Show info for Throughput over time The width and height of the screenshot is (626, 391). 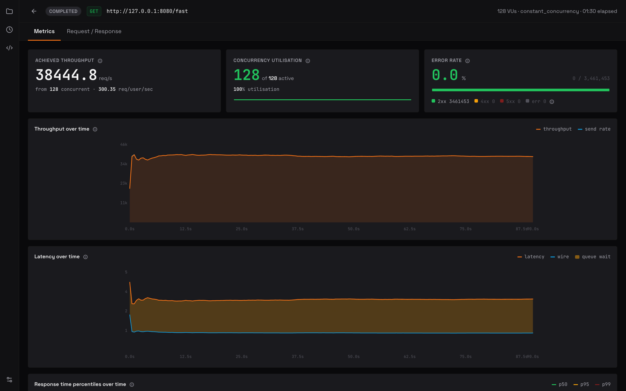click(x=95, y=129)
